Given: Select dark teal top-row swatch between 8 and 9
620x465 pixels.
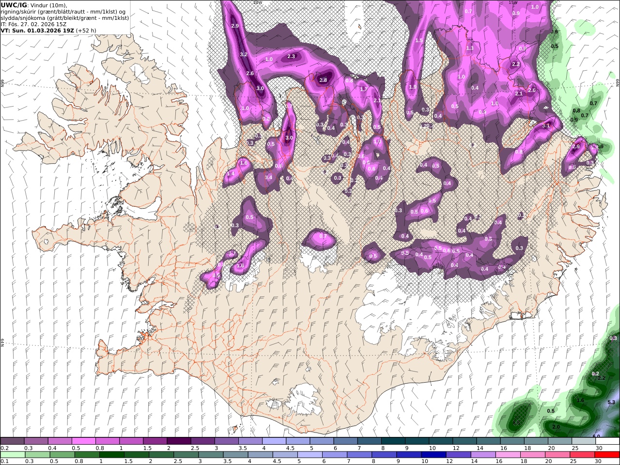Looking at the screenshot, I should (x=392, y=441).
